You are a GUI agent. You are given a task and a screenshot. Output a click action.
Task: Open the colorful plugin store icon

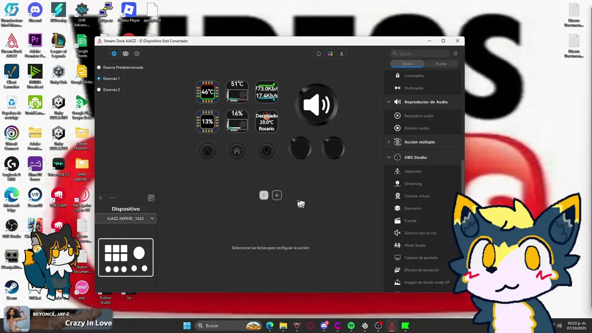[x=330, y=54]
